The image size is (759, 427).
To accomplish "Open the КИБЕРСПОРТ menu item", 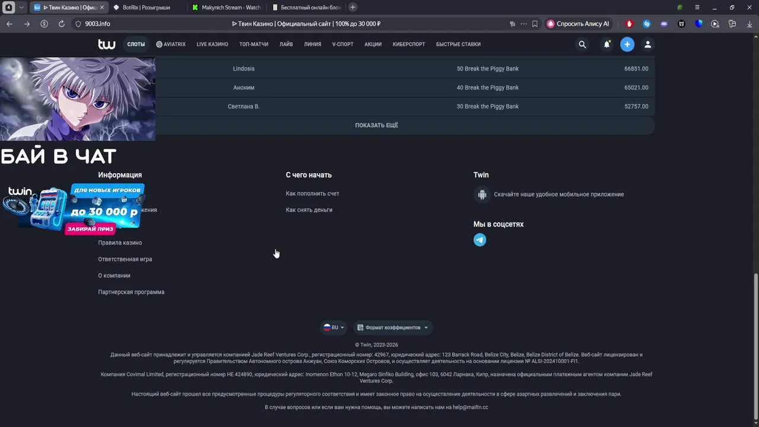I will tap(409, 44).
